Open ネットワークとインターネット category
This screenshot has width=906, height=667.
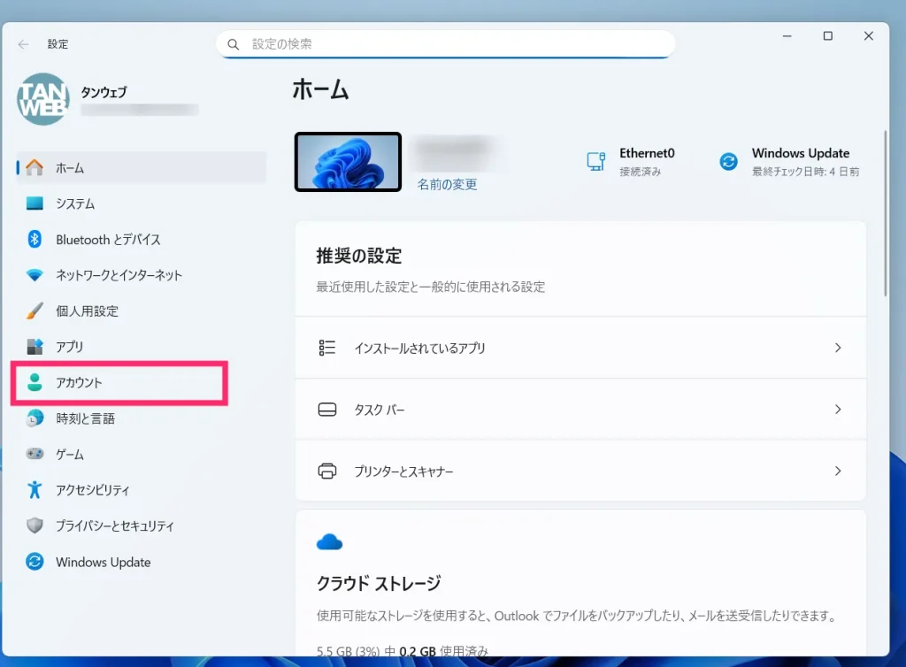142,275
